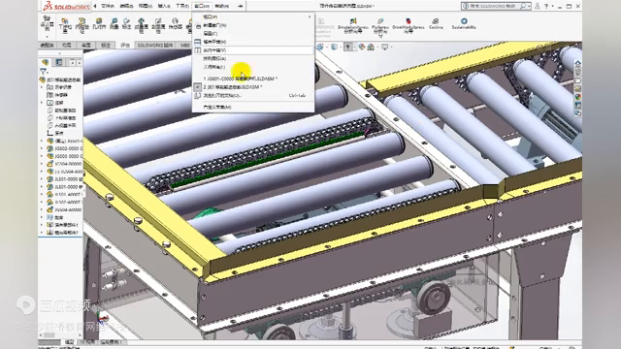Open the Costing tool

click(436, 23)
